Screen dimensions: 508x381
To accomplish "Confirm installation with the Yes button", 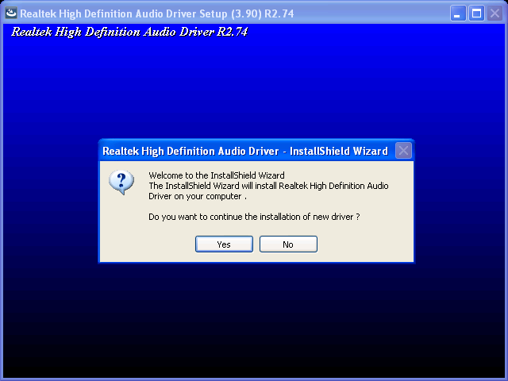I will 224,244.
